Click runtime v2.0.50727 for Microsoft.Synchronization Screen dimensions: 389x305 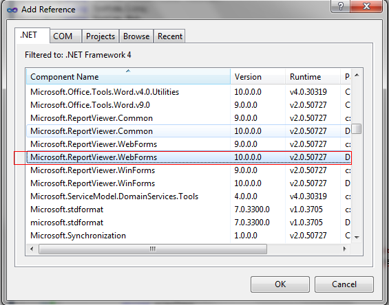[x=308, y=236]
